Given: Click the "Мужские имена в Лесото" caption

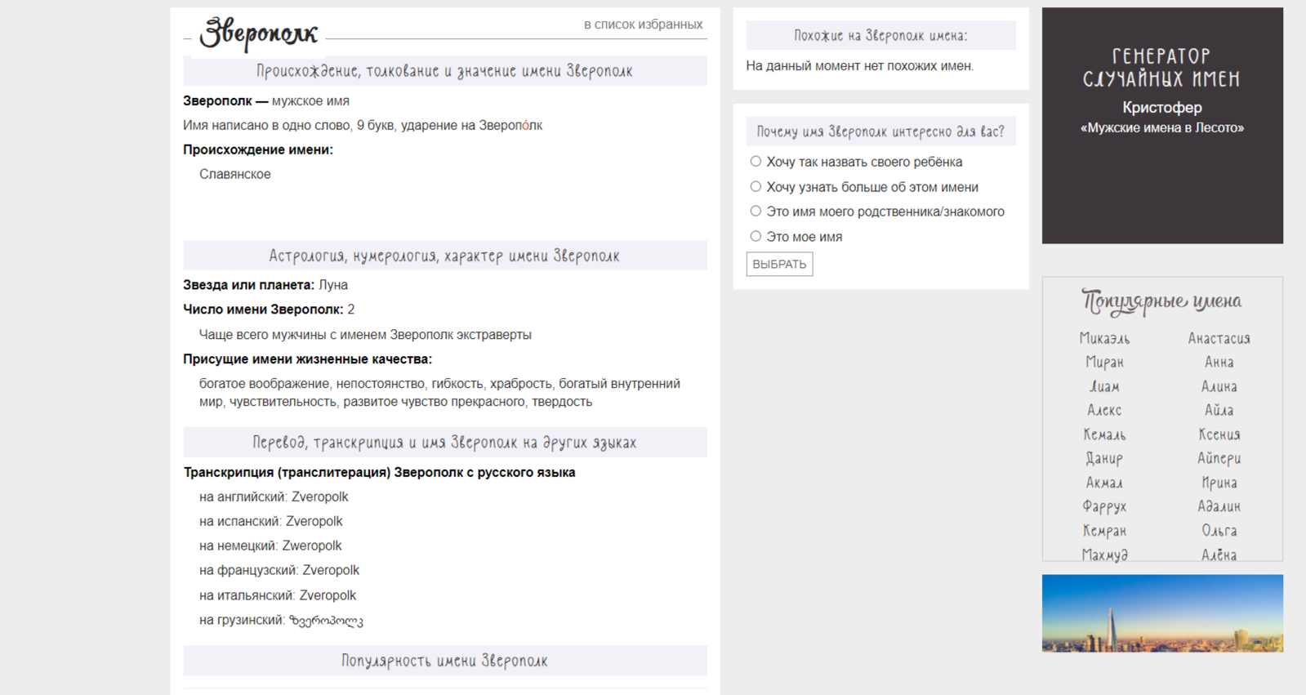Looking at the screenshot, I should tap(1161, 128).
